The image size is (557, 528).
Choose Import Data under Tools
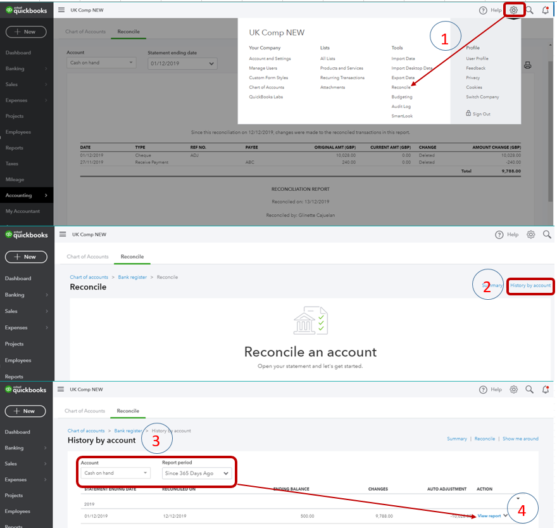[403, 58]
